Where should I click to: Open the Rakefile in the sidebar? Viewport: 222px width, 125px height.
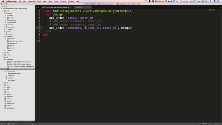click(x=9, y=106)
